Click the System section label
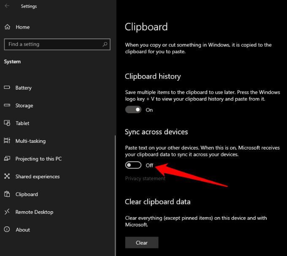Viewport: 287px width, 256px height. (12, 62)
